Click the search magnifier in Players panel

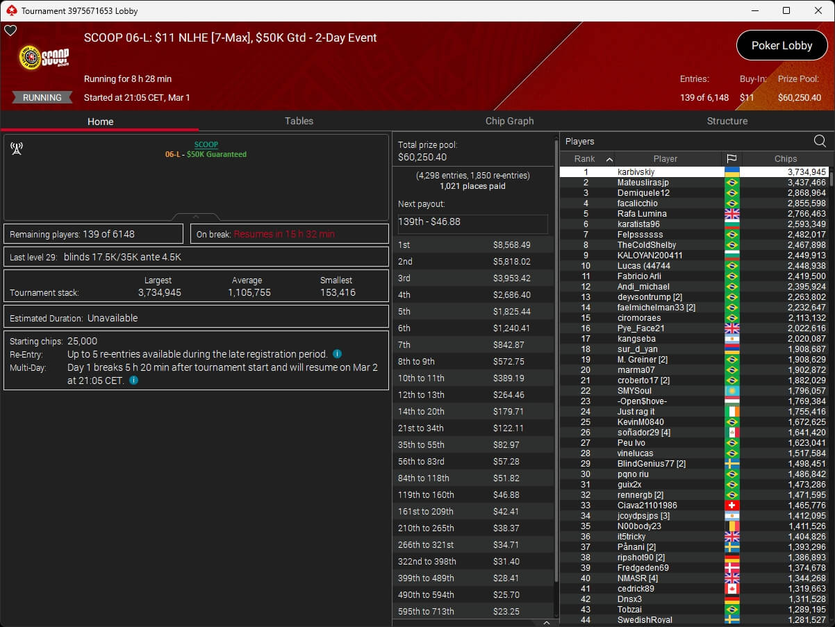point(820,142)
